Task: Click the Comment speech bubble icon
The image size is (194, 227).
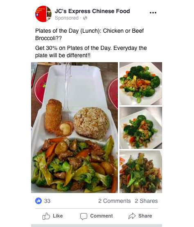Action: (x=84, y=216)
